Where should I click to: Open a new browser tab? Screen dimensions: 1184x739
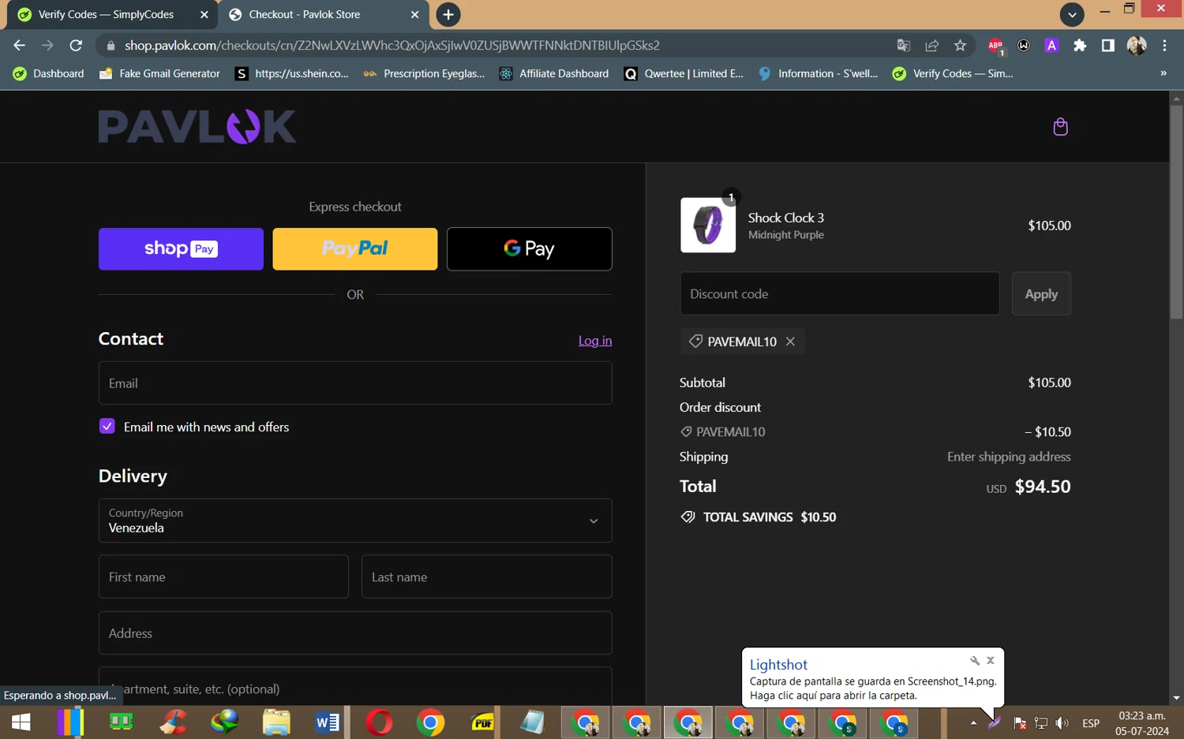pyautogui.click(x=448, y=14)
